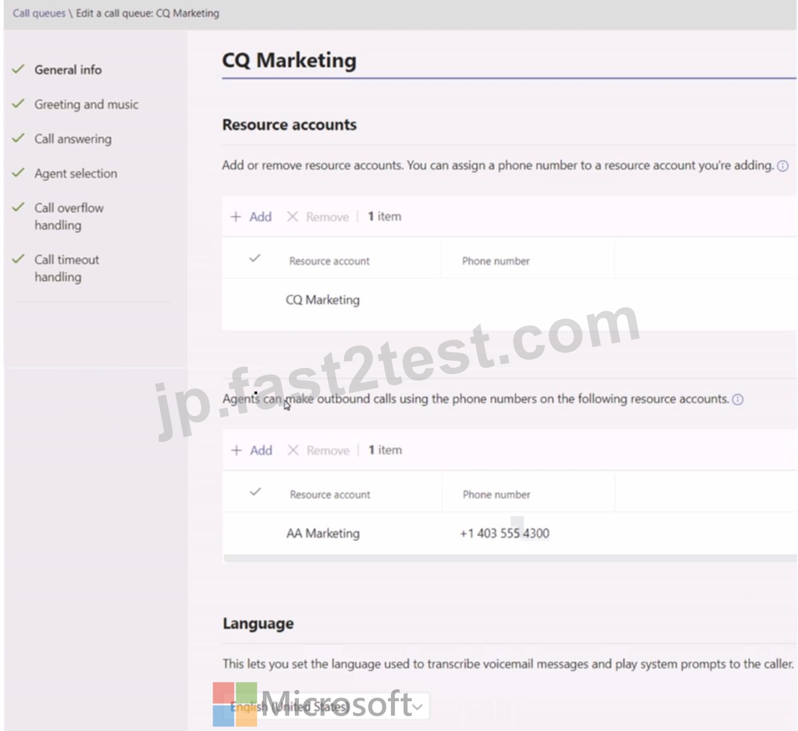Open the Greeting and music step
The image size is (798, 731).
(86, 104)
